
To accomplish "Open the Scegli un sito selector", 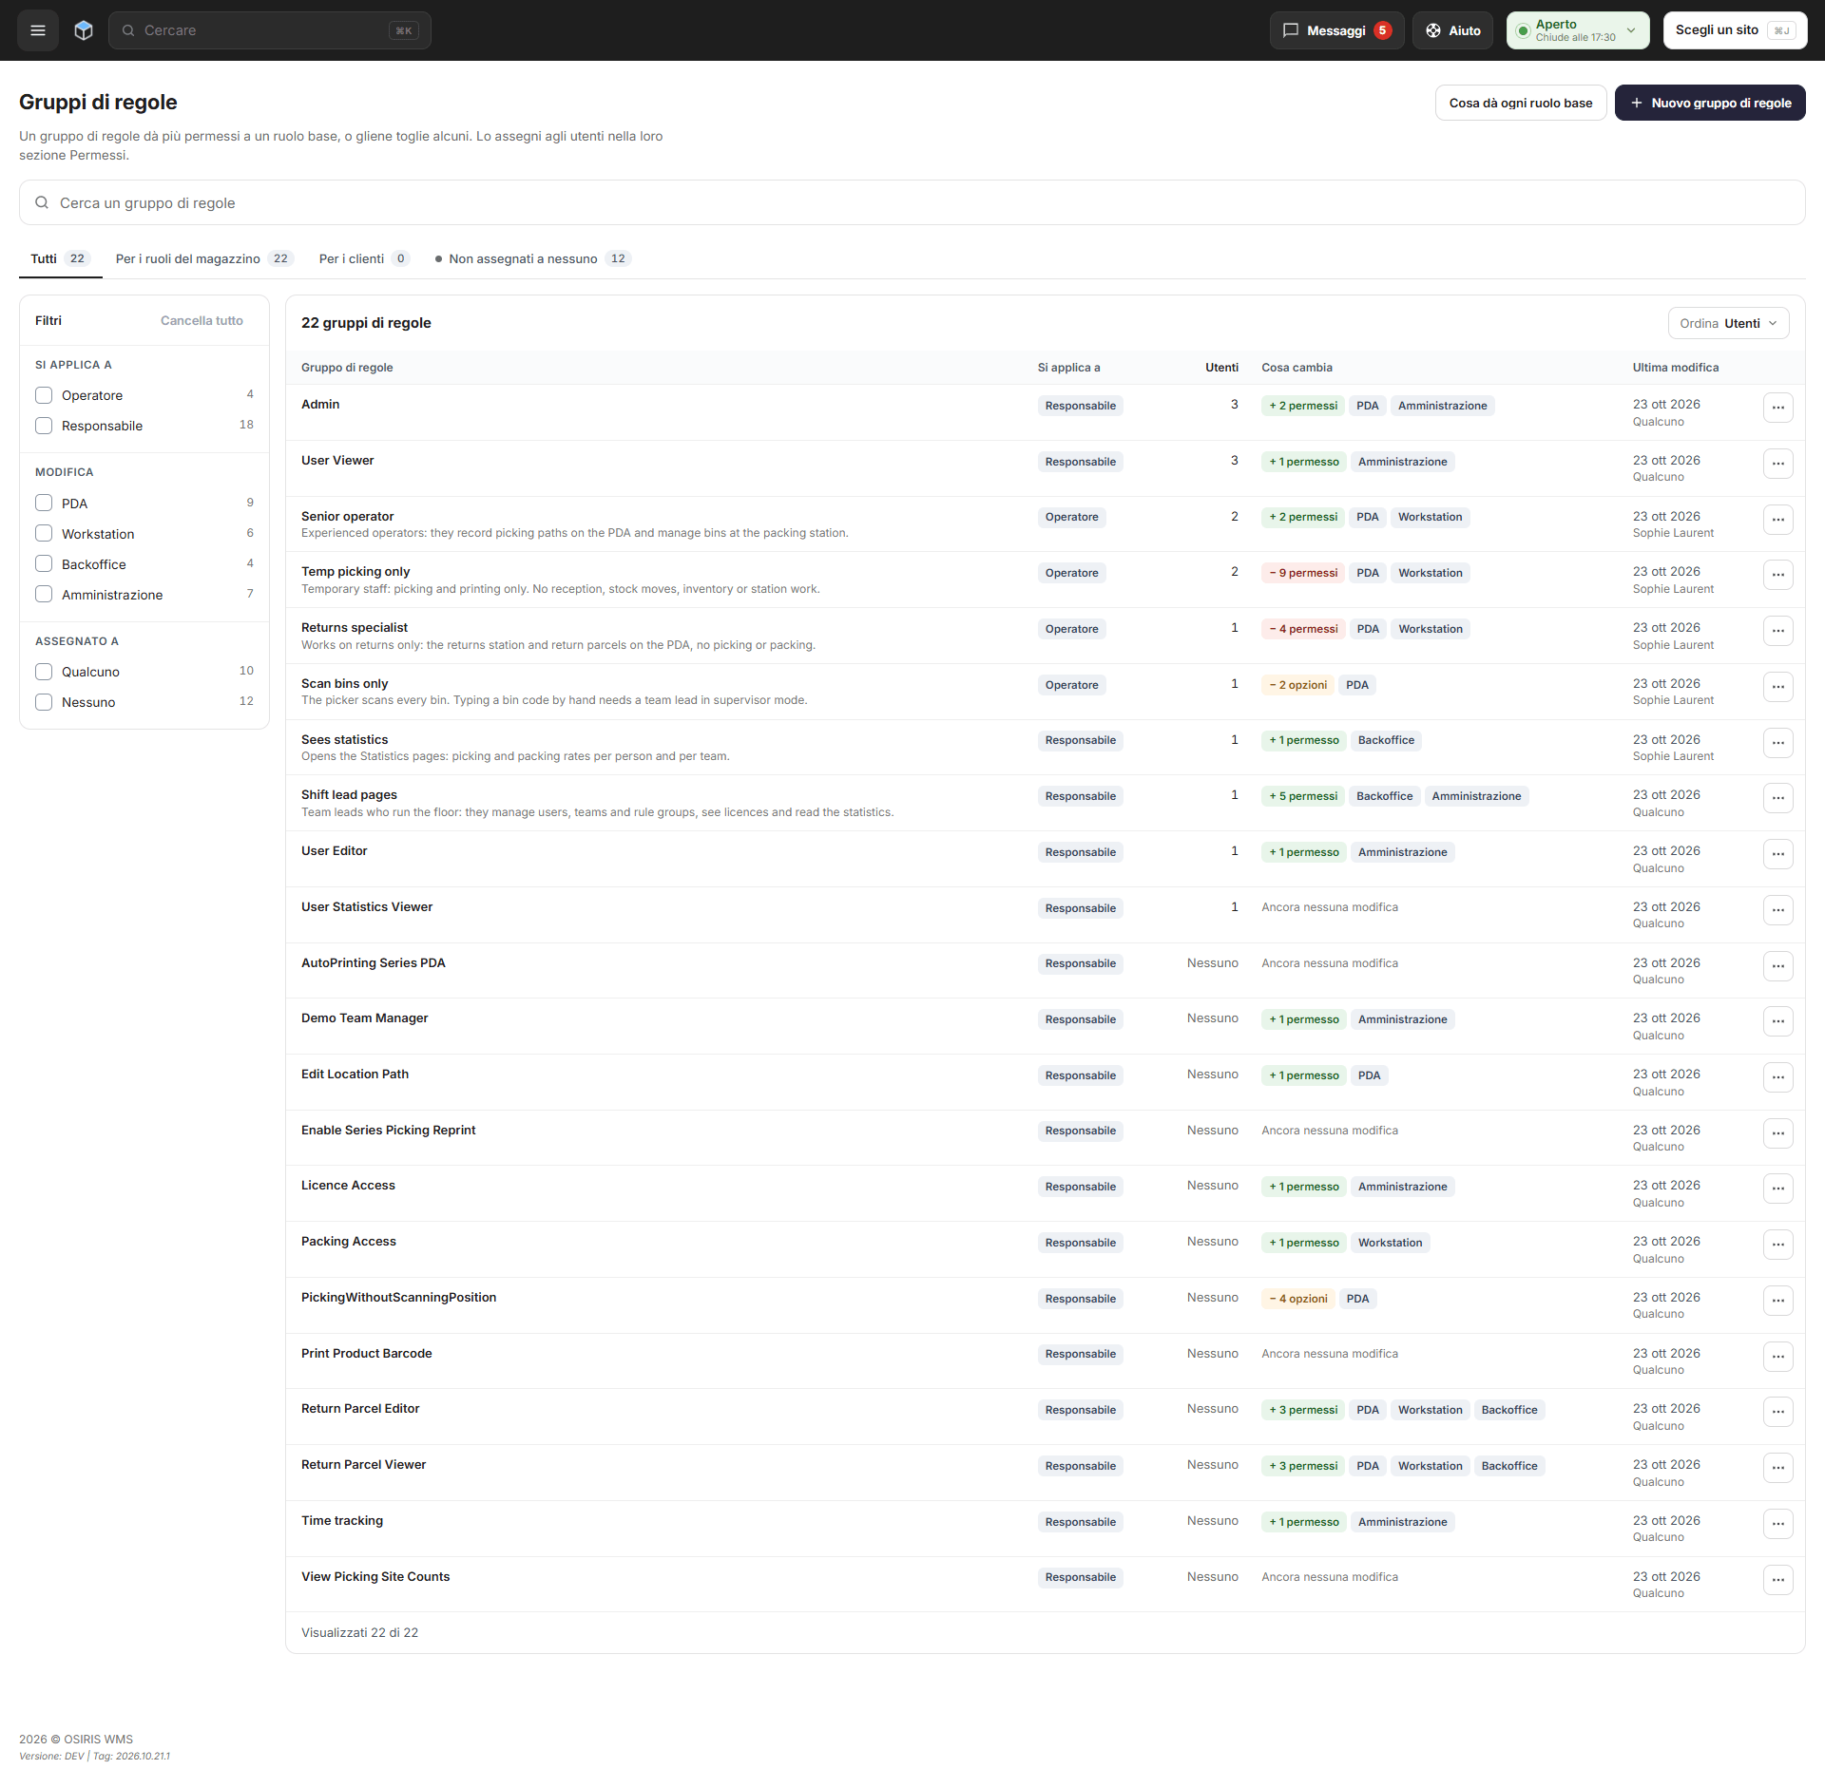I will (x=1735, y=30).
